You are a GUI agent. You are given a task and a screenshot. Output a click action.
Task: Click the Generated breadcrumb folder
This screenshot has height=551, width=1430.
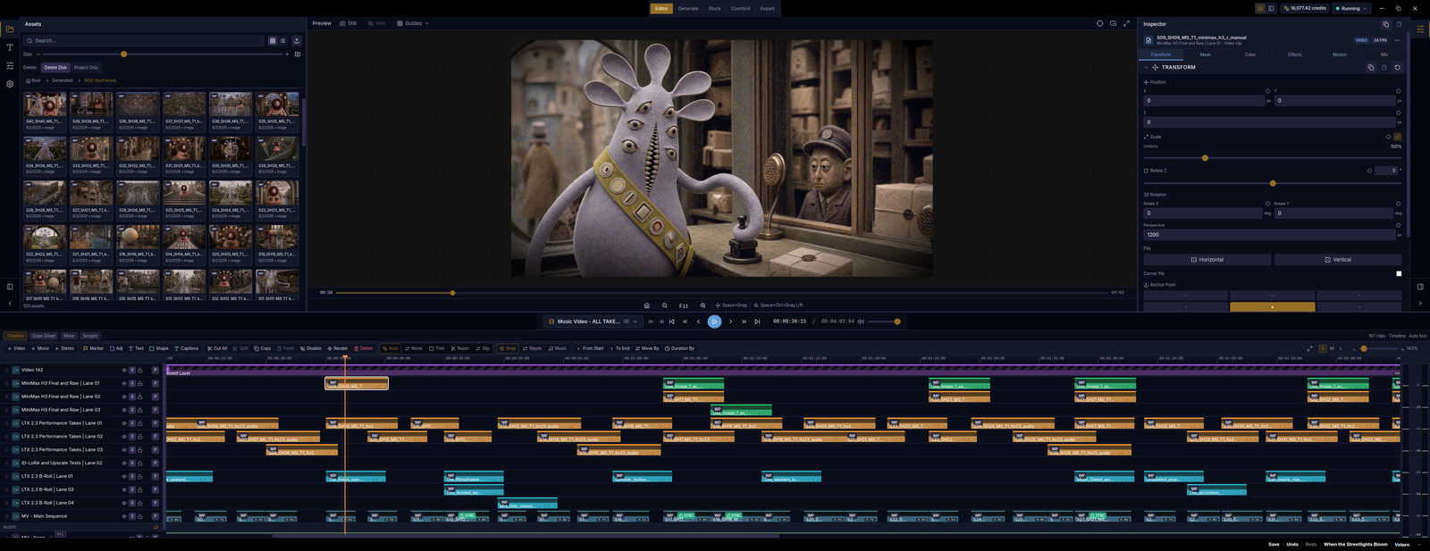[x=63, y=80]
